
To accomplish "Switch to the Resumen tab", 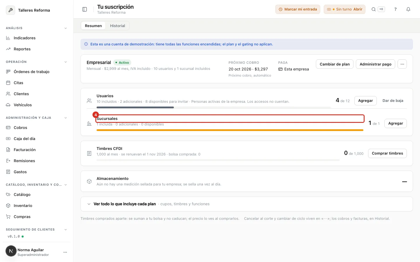I will 93,26.
